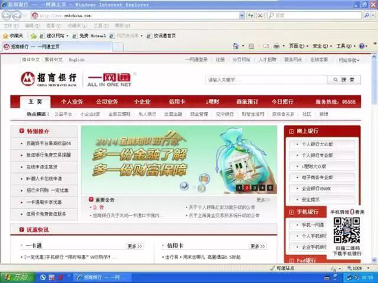
Task: Click the 一网通 ALL IN ONE NET logo
Action: pyautogui.click(x=109, y=80)
